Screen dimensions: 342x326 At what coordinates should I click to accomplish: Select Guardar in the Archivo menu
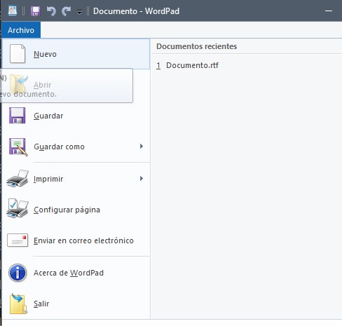[76, 116]
